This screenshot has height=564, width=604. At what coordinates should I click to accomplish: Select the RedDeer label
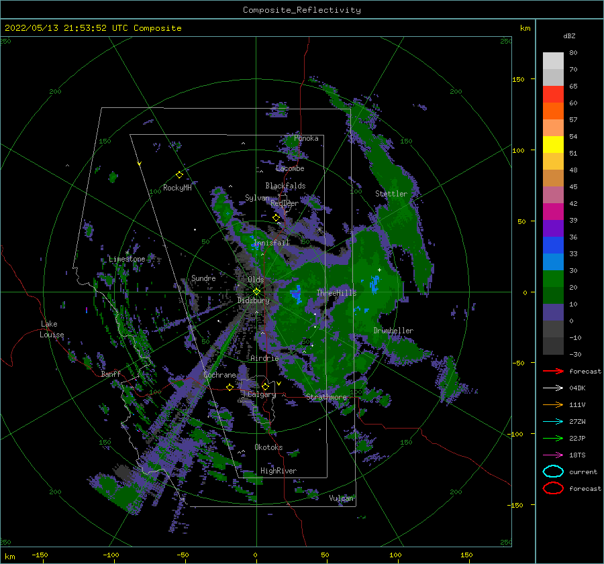(285, 203)
